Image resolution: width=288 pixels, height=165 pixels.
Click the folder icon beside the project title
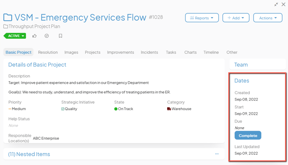pyautogui.click(x=8, y=18)
